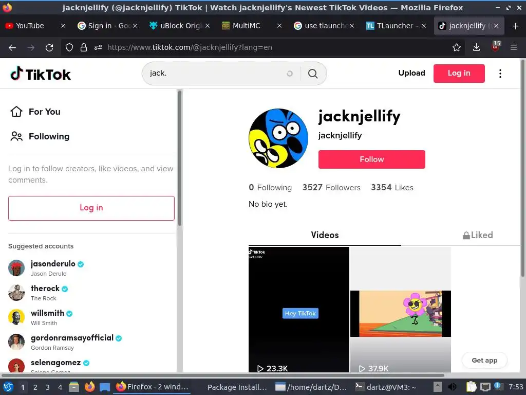Viewport: 526px width, 395px height.
Task: Click the outlined Log in button in the sidebar
Action: [91, 208]
